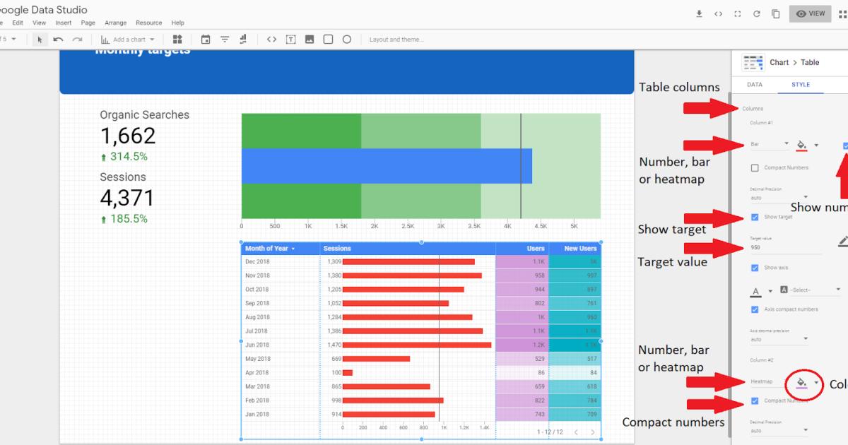
Task: Enable Column #1 Compact Numbers checkbox
Action: pos(755,168)
